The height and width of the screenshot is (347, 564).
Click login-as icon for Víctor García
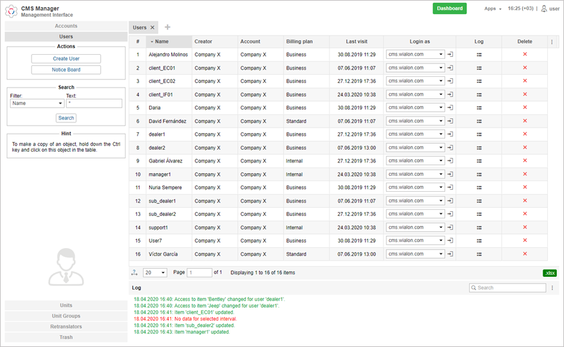tap(450, 254)
